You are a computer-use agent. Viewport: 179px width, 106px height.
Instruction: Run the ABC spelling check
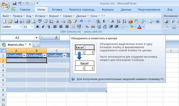pyautogui.click(x=40, y=21)
